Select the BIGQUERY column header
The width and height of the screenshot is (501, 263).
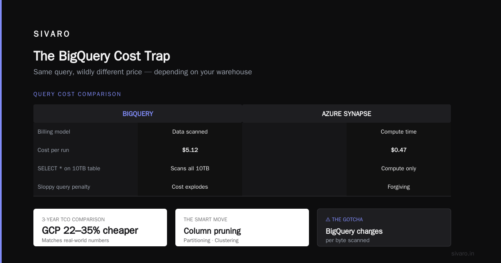(x=138, y=114)
